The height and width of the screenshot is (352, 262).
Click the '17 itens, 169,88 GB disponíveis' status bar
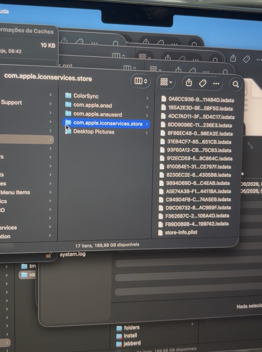pyautogui.click(x=107, y=244)
